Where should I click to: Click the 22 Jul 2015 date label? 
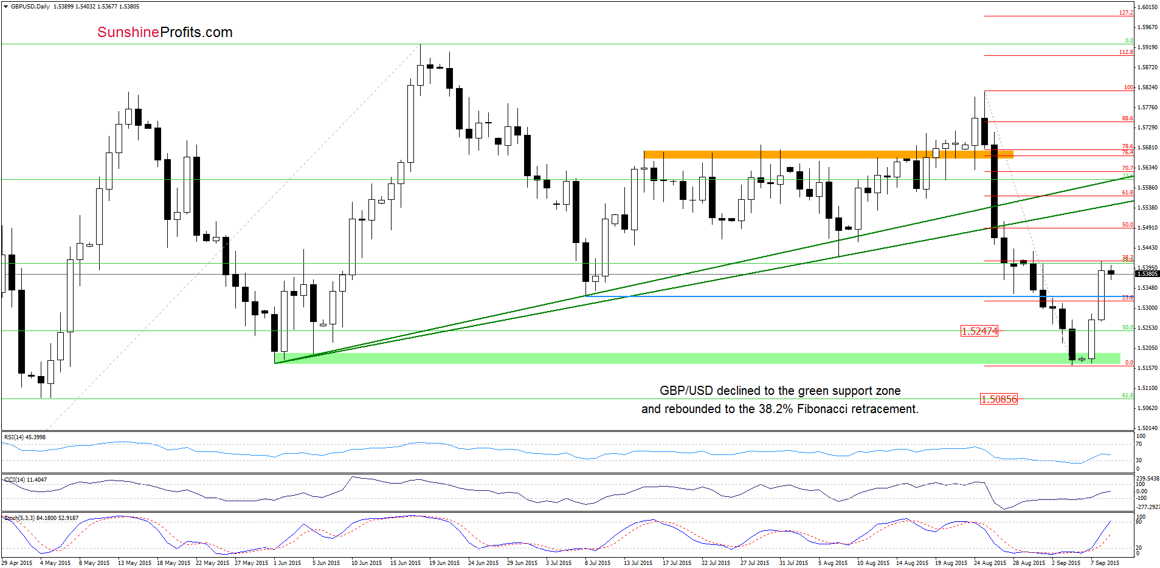coord(716,563)
